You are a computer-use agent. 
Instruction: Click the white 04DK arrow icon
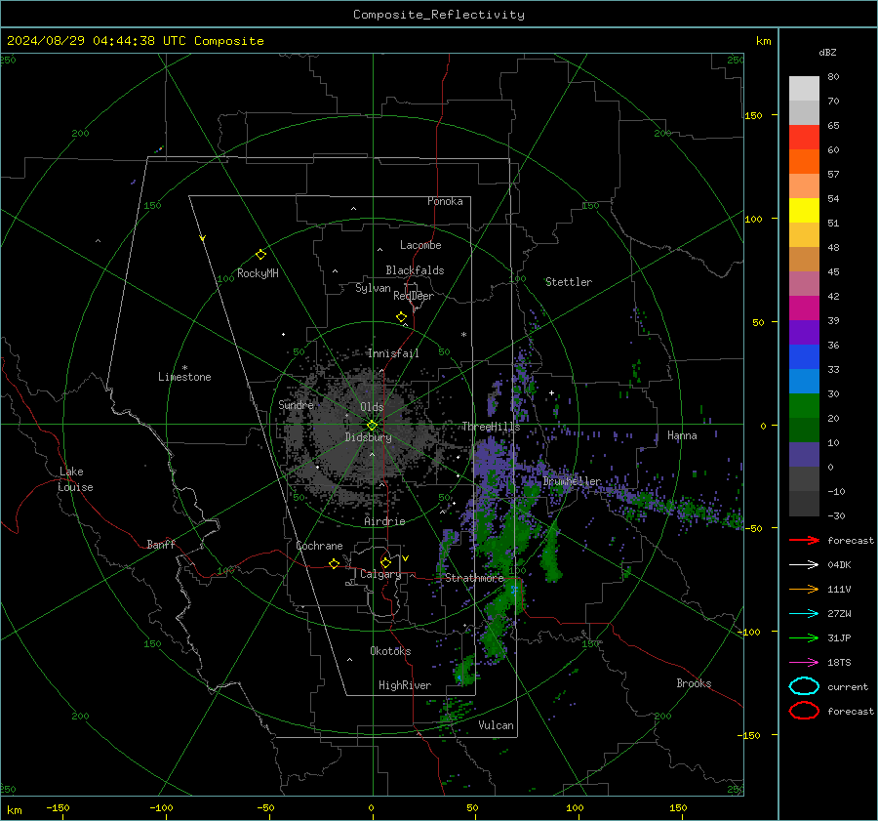pyautogui.click(x=804, y=565)
